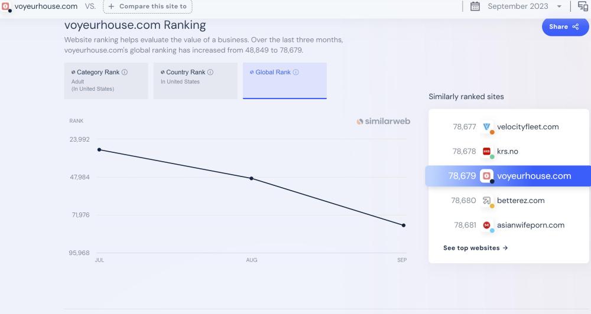The image size is (591, 314).
Task: Click the info icon next to Country Rank
Action: click(x=210, y=72)
